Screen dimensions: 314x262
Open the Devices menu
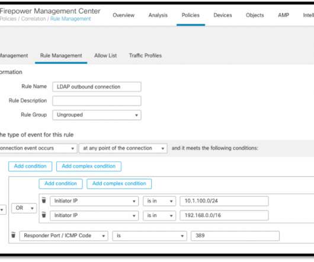[223, 15]
